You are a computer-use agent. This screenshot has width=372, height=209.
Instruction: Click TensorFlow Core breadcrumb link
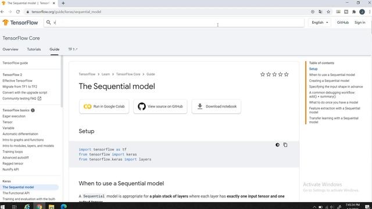[x=128, y=74]
